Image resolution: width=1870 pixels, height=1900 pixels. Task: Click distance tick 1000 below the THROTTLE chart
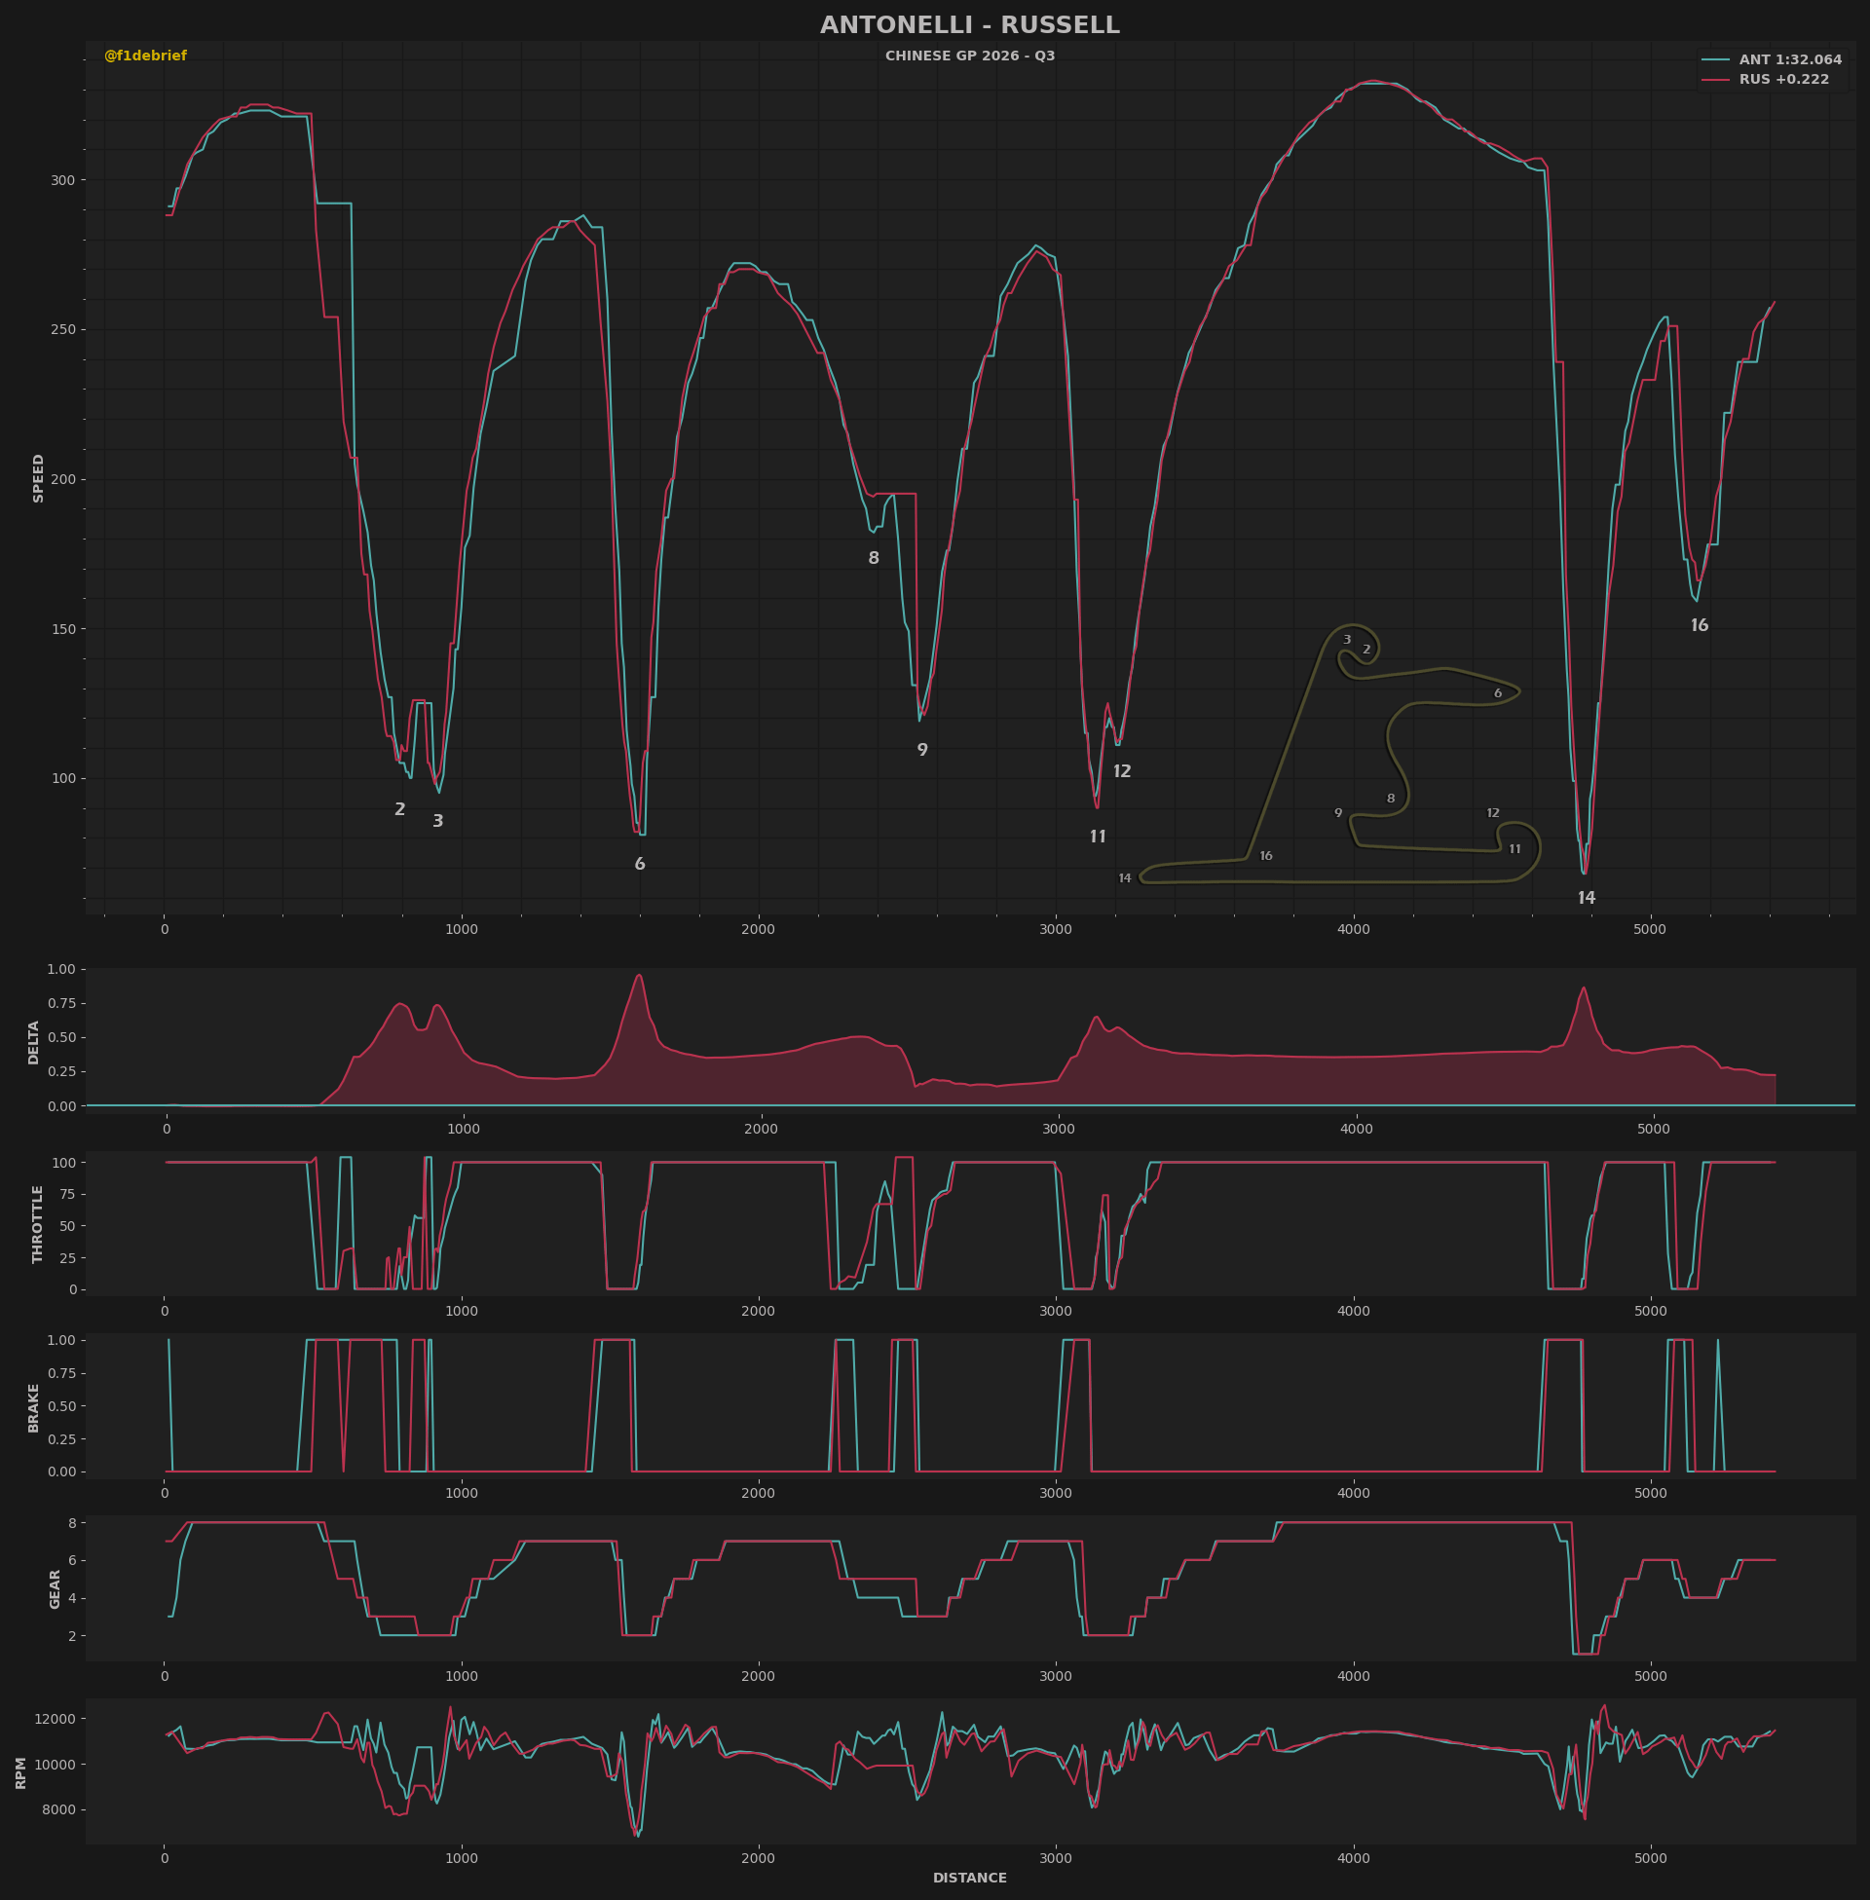(x=461, y=1311)
